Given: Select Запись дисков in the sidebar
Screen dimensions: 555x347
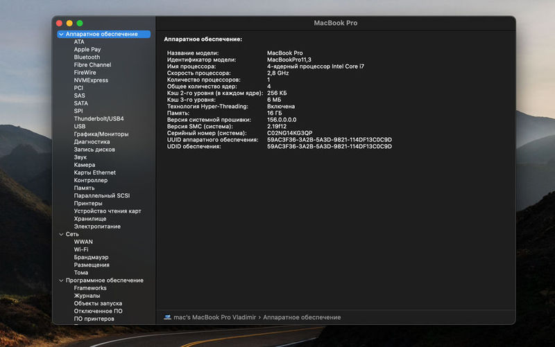Looking at the screenshot, I should click(94, 150).
